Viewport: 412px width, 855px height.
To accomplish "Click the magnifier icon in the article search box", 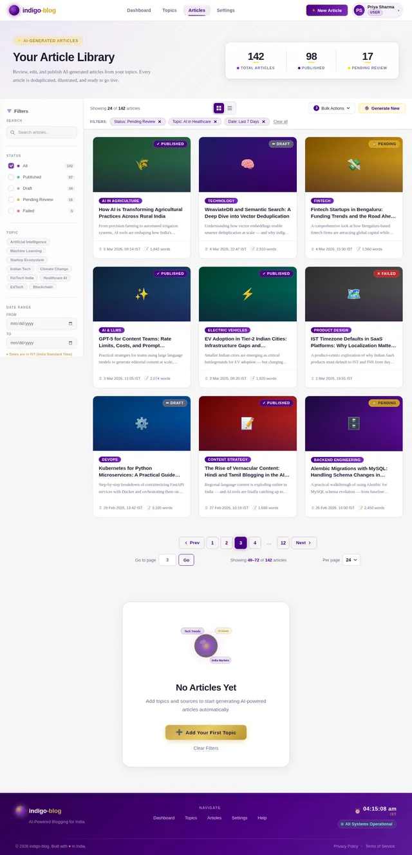I will click(x=13, y=133).
